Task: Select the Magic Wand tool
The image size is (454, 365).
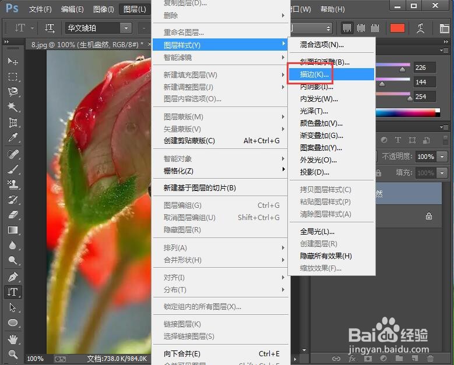Action: 13,107
